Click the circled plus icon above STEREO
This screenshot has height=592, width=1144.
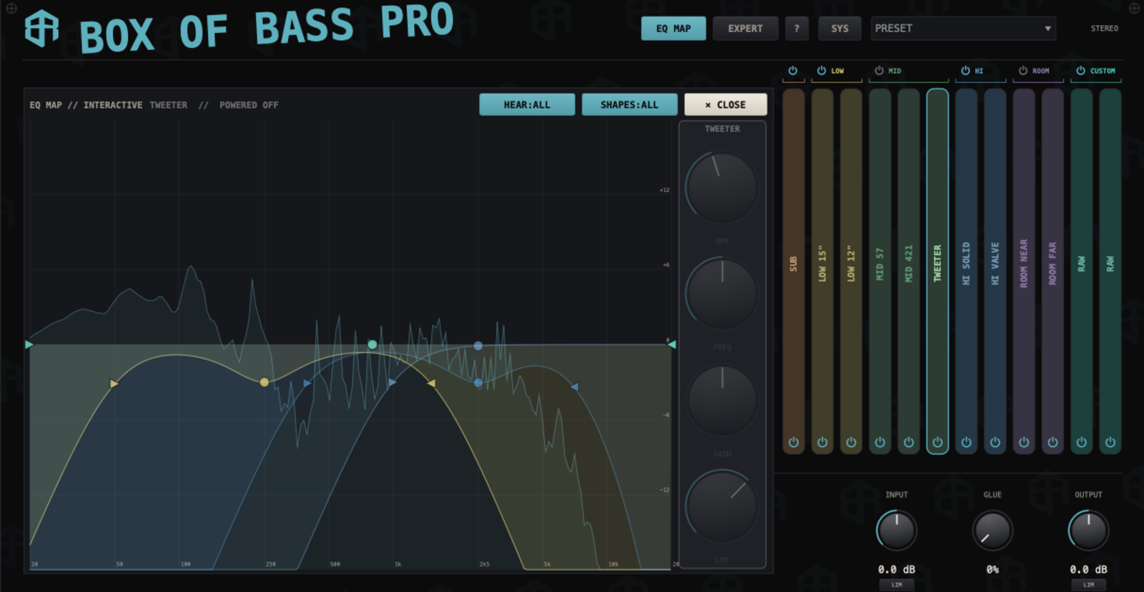click(x=1134, y=9)
